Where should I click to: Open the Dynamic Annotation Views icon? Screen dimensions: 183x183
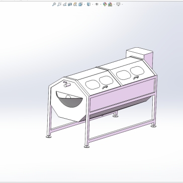pyautogui.click(x=75, y=5)
